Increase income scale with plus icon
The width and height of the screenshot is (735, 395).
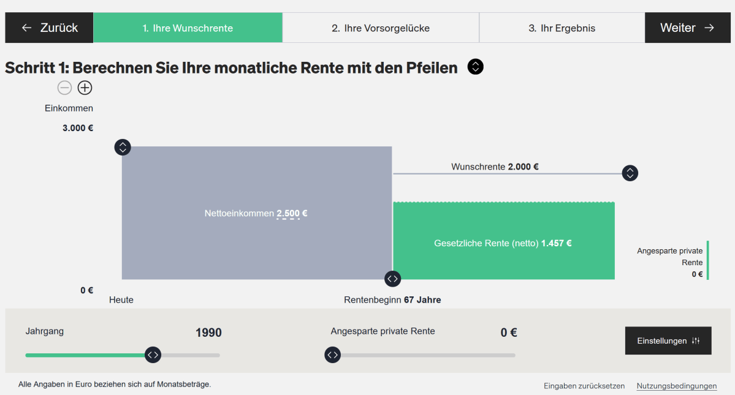(x=85, y=88)
